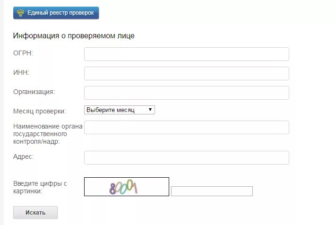The width and height of the screenshot is (336, 225).
Task: Focus the captcha digits entry box
Action: (212, 191)
